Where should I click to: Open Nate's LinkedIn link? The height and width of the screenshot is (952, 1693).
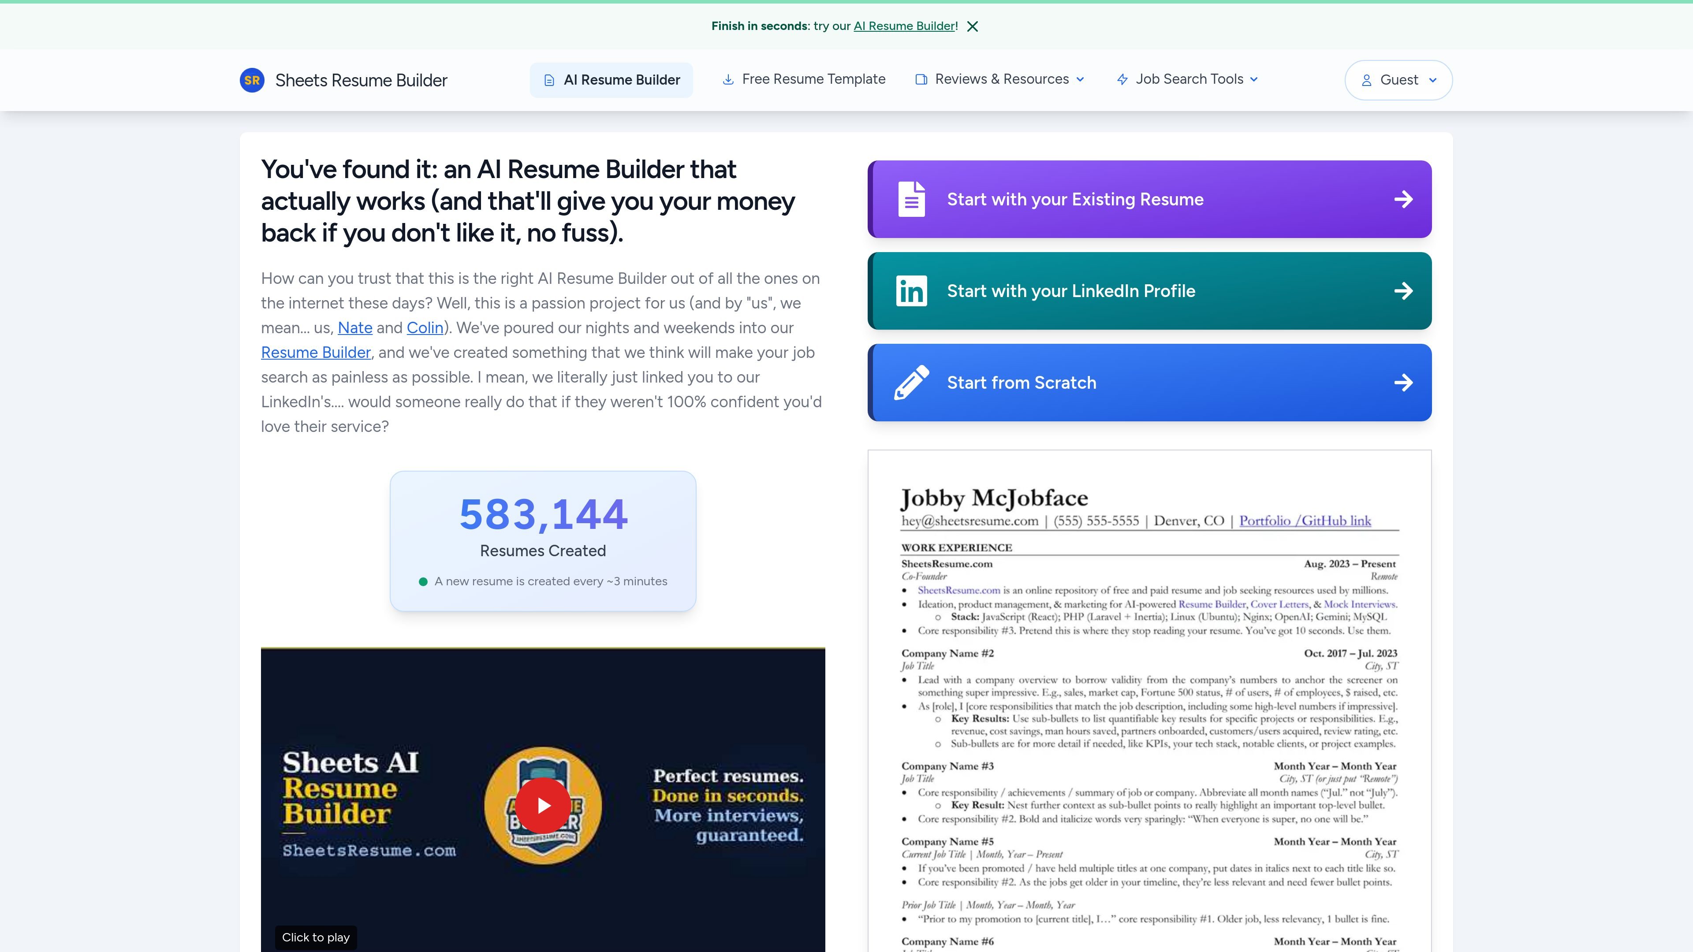355,328
